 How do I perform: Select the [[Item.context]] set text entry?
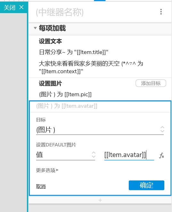click(91, 67)
